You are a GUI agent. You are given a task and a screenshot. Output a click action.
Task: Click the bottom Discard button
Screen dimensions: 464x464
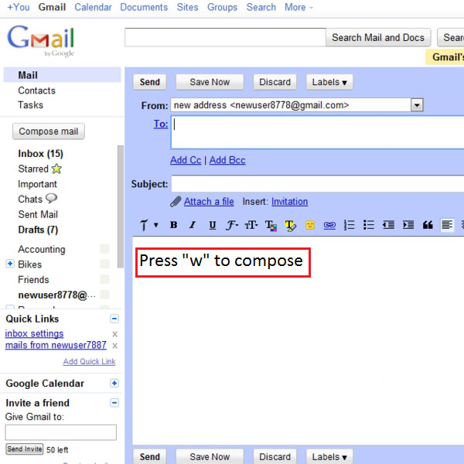tap(275, 456)
